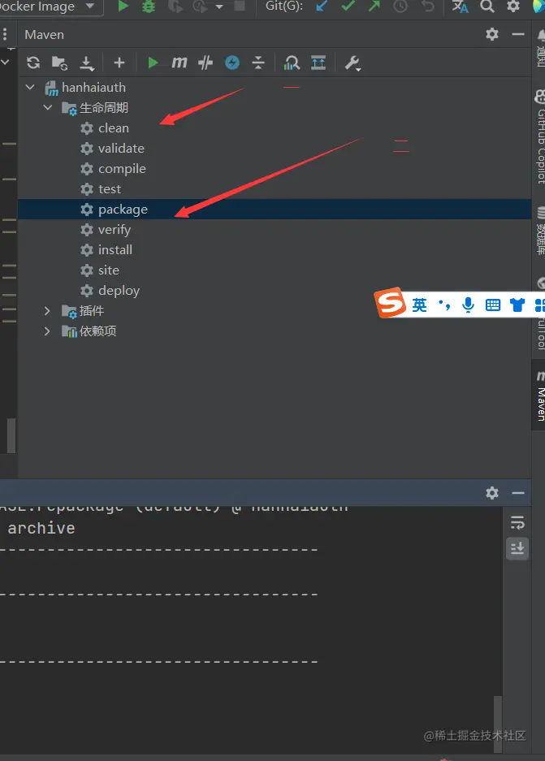Viewport: 545px width, 761px height.
Task: Collapse all Maven tree nodes
Action: [258, 63]
